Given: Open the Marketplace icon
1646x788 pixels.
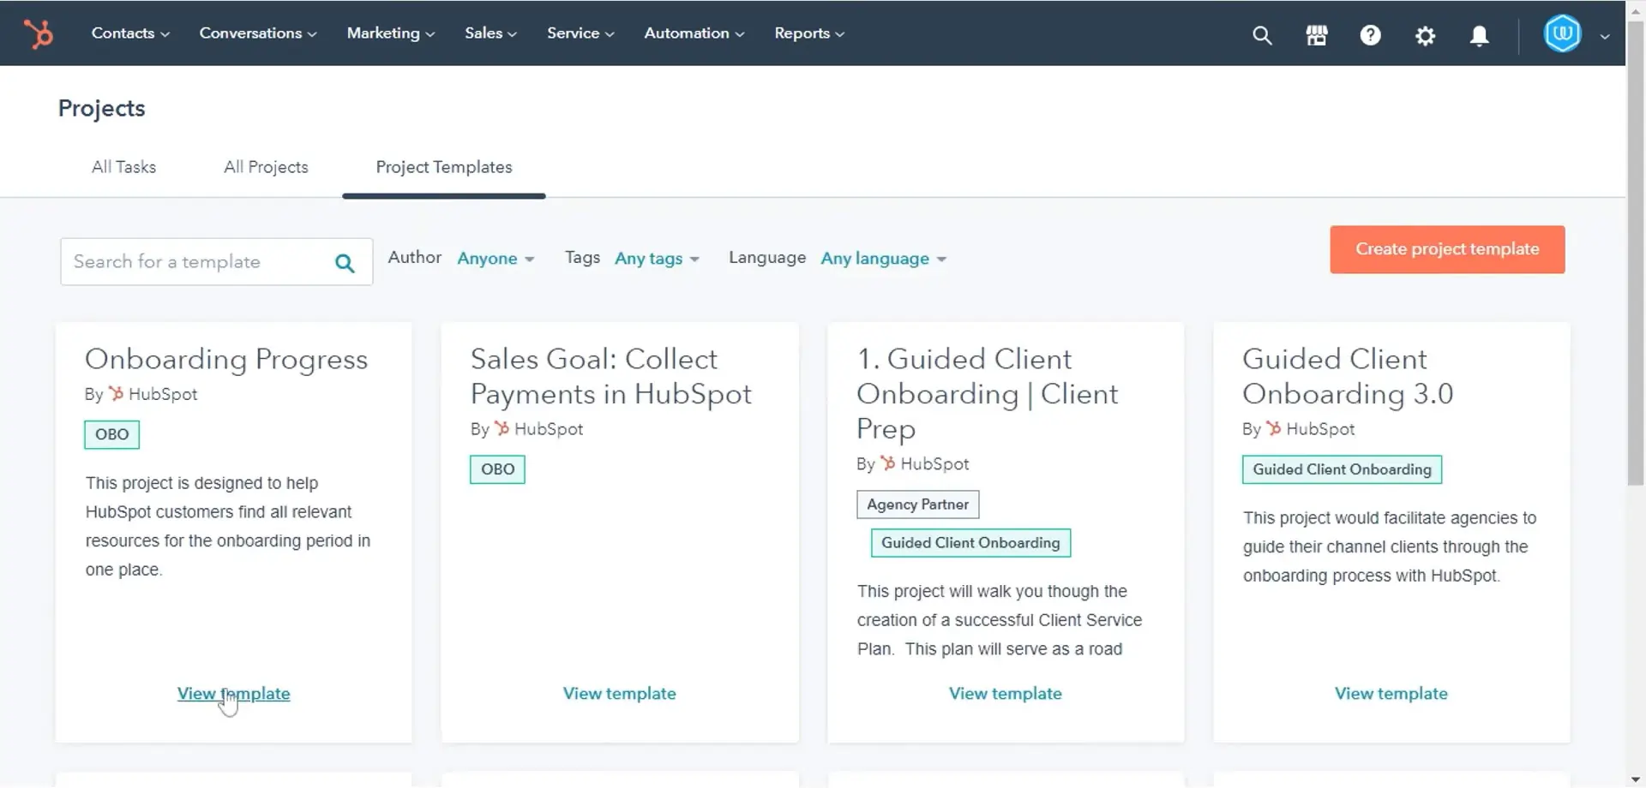Looking at the screenshot, I should 1317,35.
